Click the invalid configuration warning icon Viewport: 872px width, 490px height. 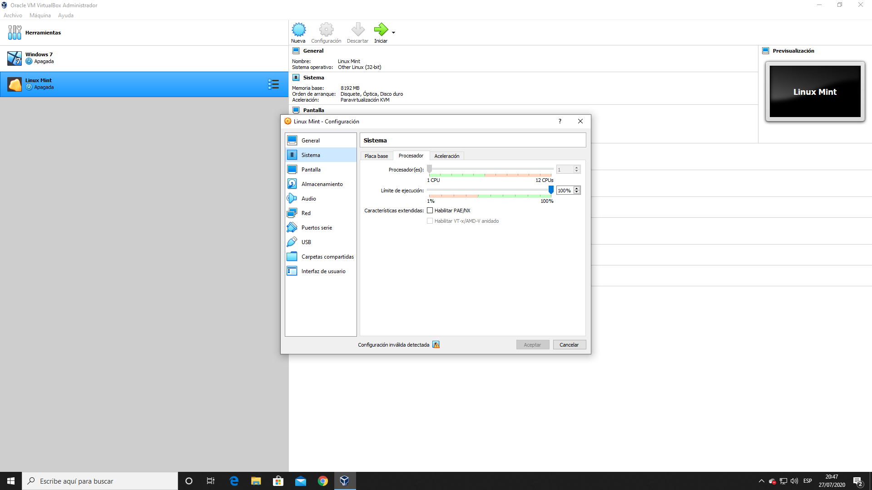[x=436, y=345]
